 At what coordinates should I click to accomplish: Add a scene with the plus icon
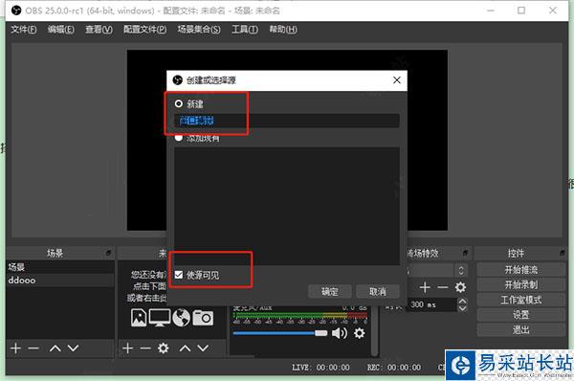pyautogui.click(x=15, y=348)
